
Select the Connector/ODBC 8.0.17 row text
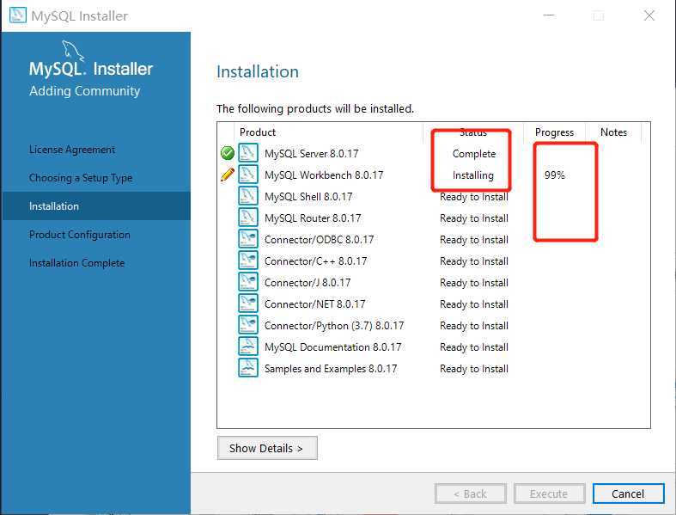coord(319,240)
